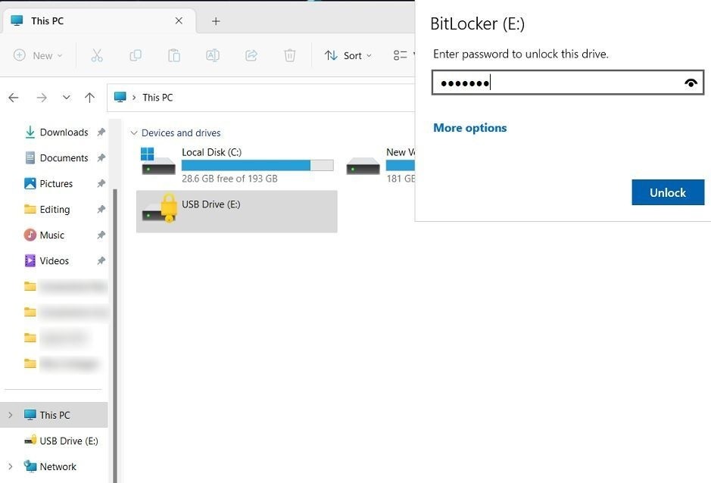The image size is (711, 483).
Task: Unpin Downloads from the sidebar
Action: click(x=100, y=132)
